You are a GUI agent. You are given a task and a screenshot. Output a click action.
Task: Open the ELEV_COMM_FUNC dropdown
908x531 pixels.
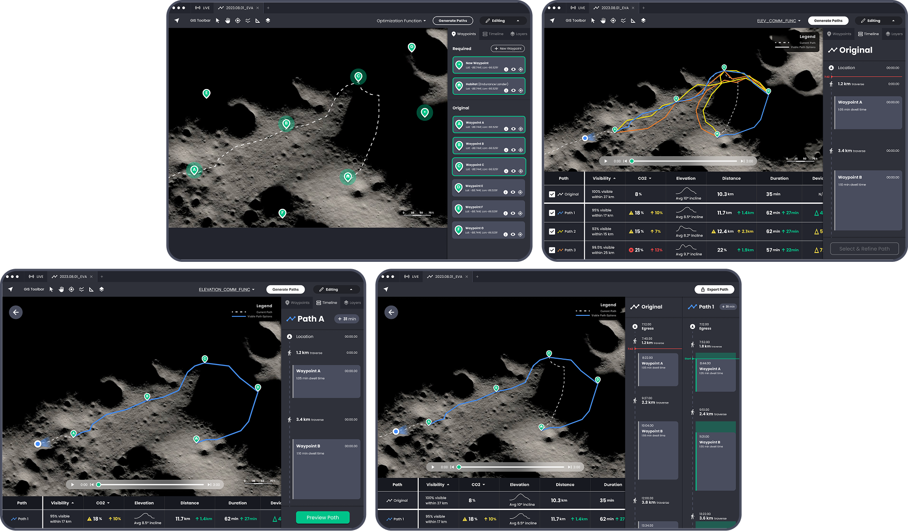click(779, 21)
